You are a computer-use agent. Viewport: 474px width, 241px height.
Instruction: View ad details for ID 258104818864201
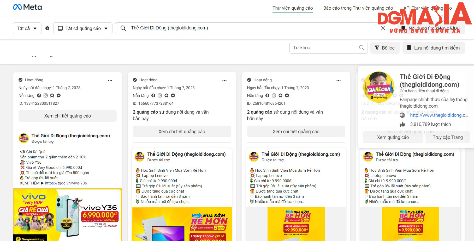tap(296, 132)
